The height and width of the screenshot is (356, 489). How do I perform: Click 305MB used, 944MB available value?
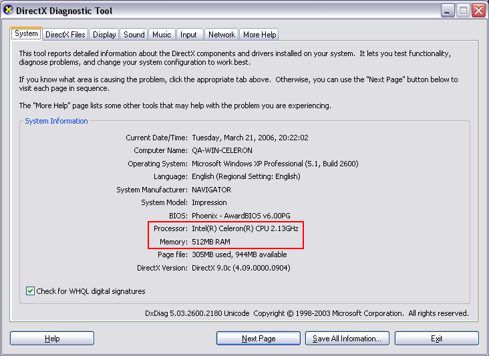[x=239, y=254]
